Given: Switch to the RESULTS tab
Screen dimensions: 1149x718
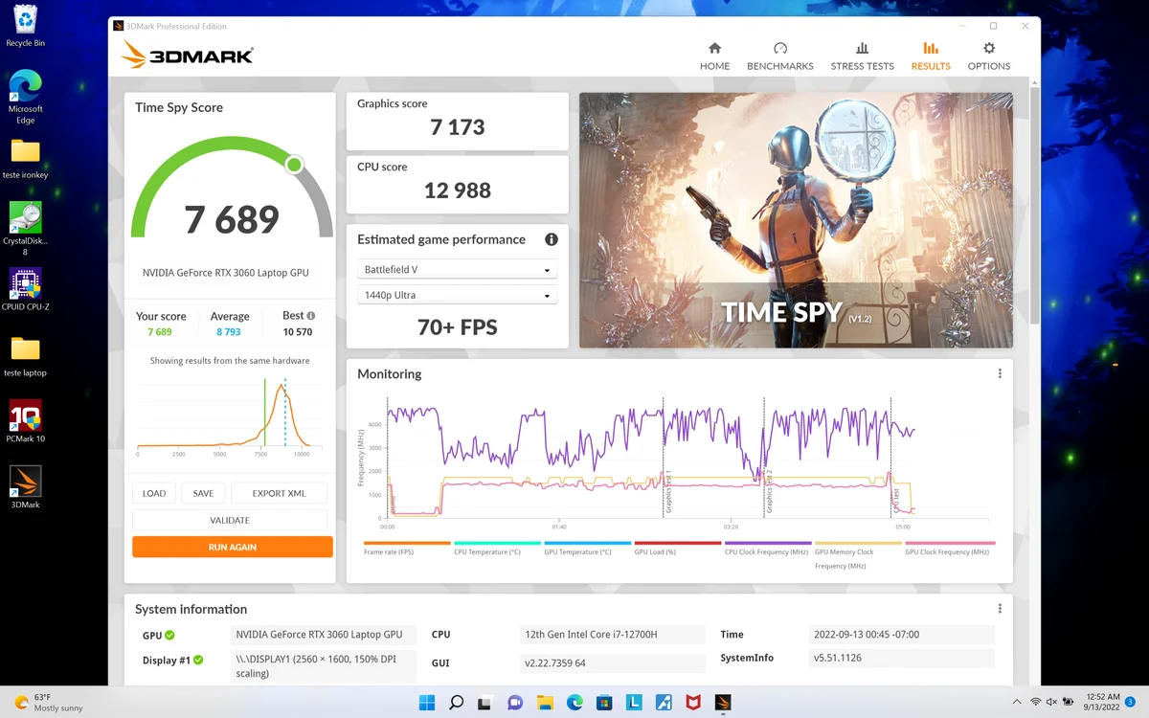Looking at the screenshot, I should 931,56.
